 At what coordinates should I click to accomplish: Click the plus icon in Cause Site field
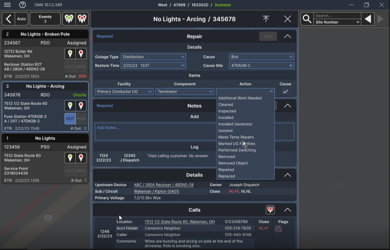click(x=291, y=65)
